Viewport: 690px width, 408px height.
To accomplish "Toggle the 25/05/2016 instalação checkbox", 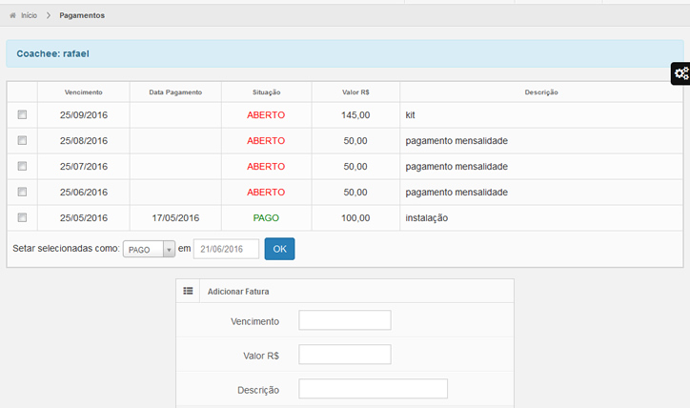I will coord(22,217).
